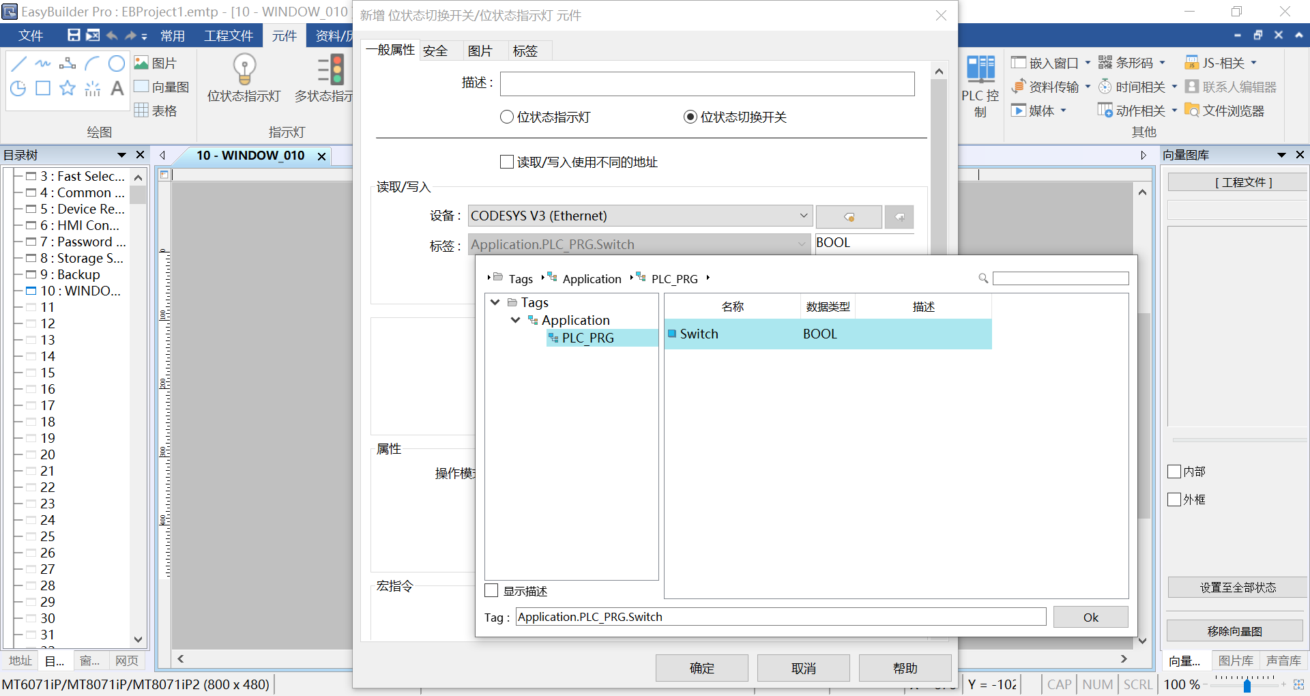The height and width of the screenshot is (696, 1310).
Task: Add a bit lamp (位状态指示灯)
Action: (x=244, y=78)
